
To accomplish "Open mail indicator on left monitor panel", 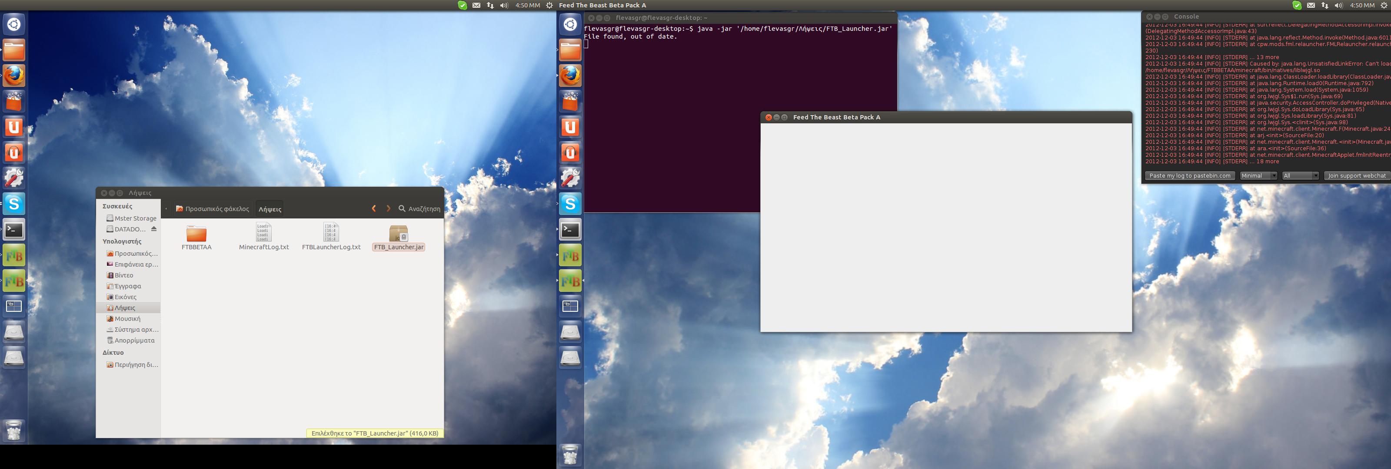I will point(476,5).
